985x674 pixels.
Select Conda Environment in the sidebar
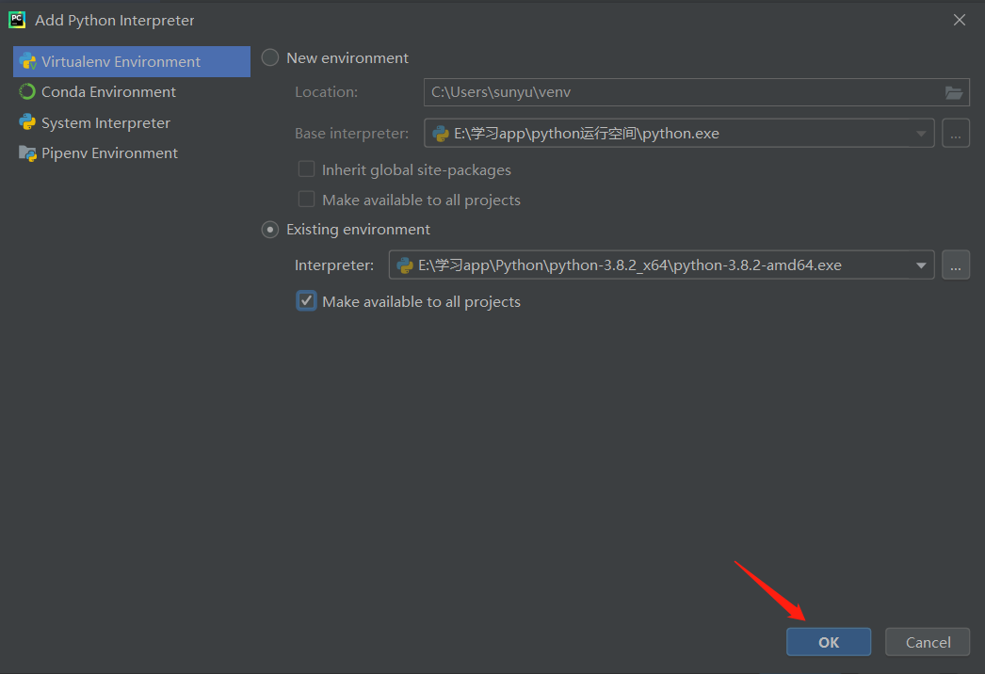coord(132,91)
